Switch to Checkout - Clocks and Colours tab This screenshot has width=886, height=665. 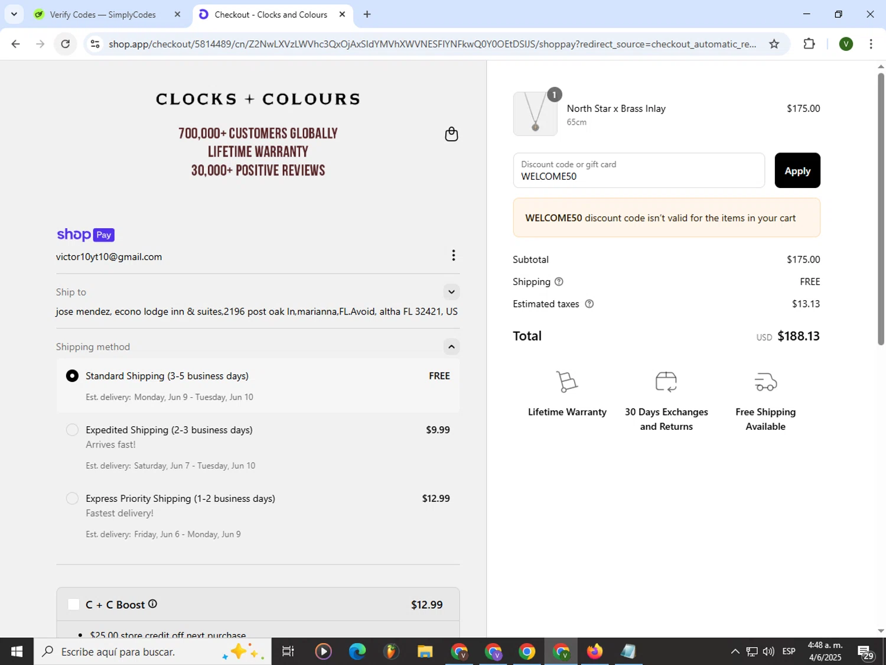tap(271, 14)
